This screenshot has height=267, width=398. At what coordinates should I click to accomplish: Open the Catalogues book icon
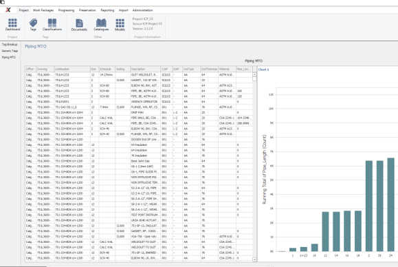coord(101,25)
